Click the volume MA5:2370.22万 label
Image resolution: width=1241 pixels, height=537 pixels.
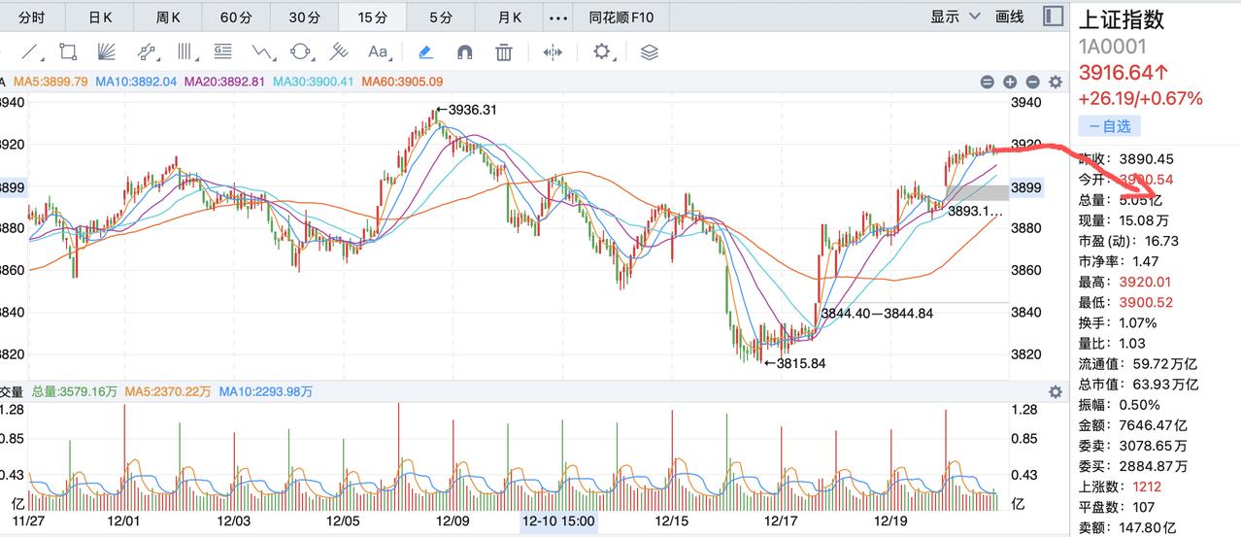coord(168,392)
